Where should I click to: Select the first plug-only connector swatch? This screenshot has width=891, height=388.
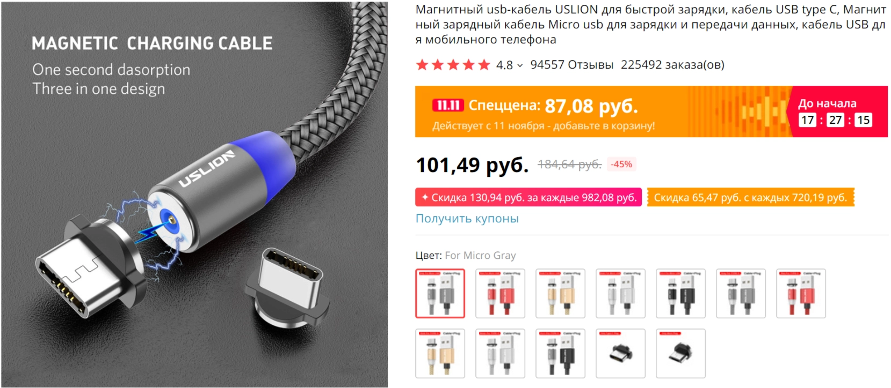pos(620,354)
